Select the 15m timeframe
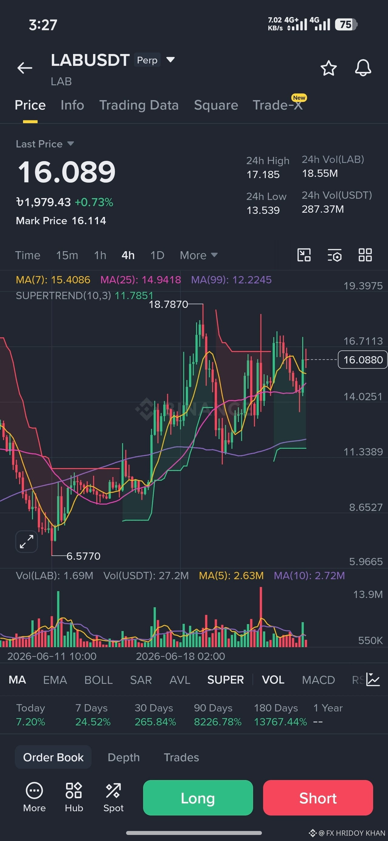The image size is (388, 841). click(x=67, y=255)
